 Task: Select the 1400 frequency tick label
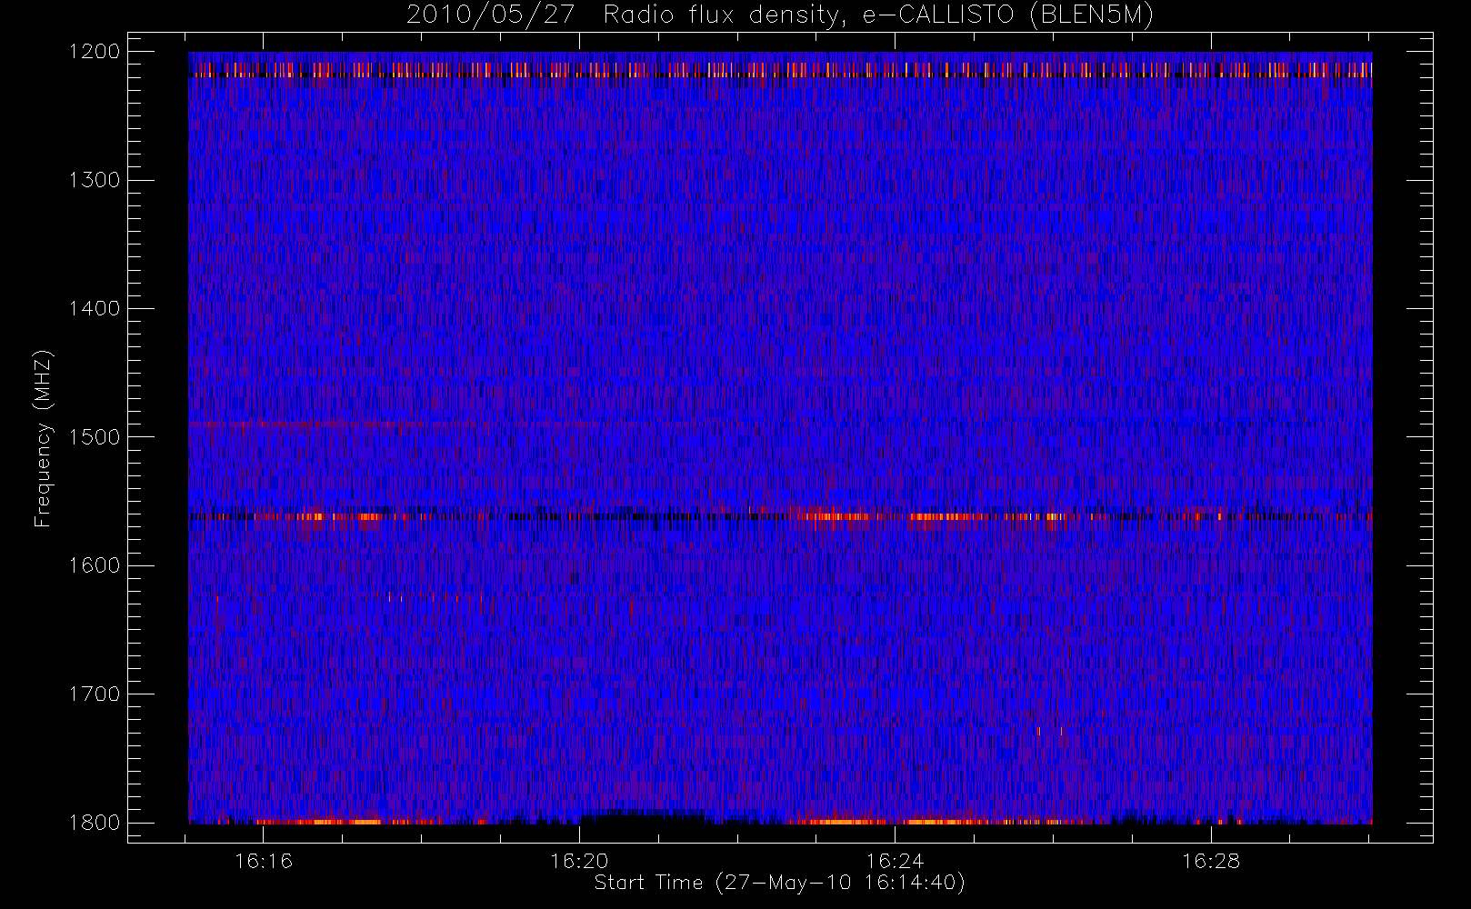coord(95,309)
